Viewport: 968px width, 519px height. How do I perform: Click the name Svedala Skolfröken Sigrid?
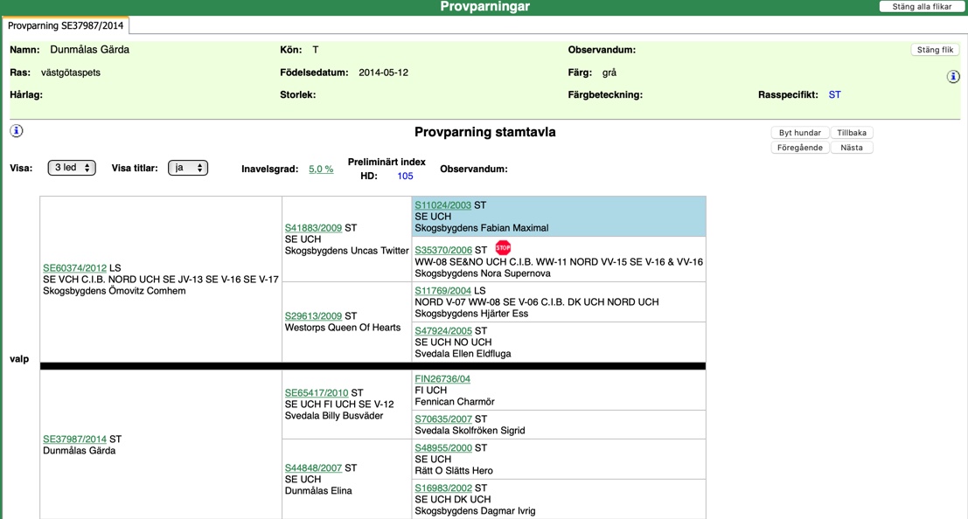click(x=470, y=431)
